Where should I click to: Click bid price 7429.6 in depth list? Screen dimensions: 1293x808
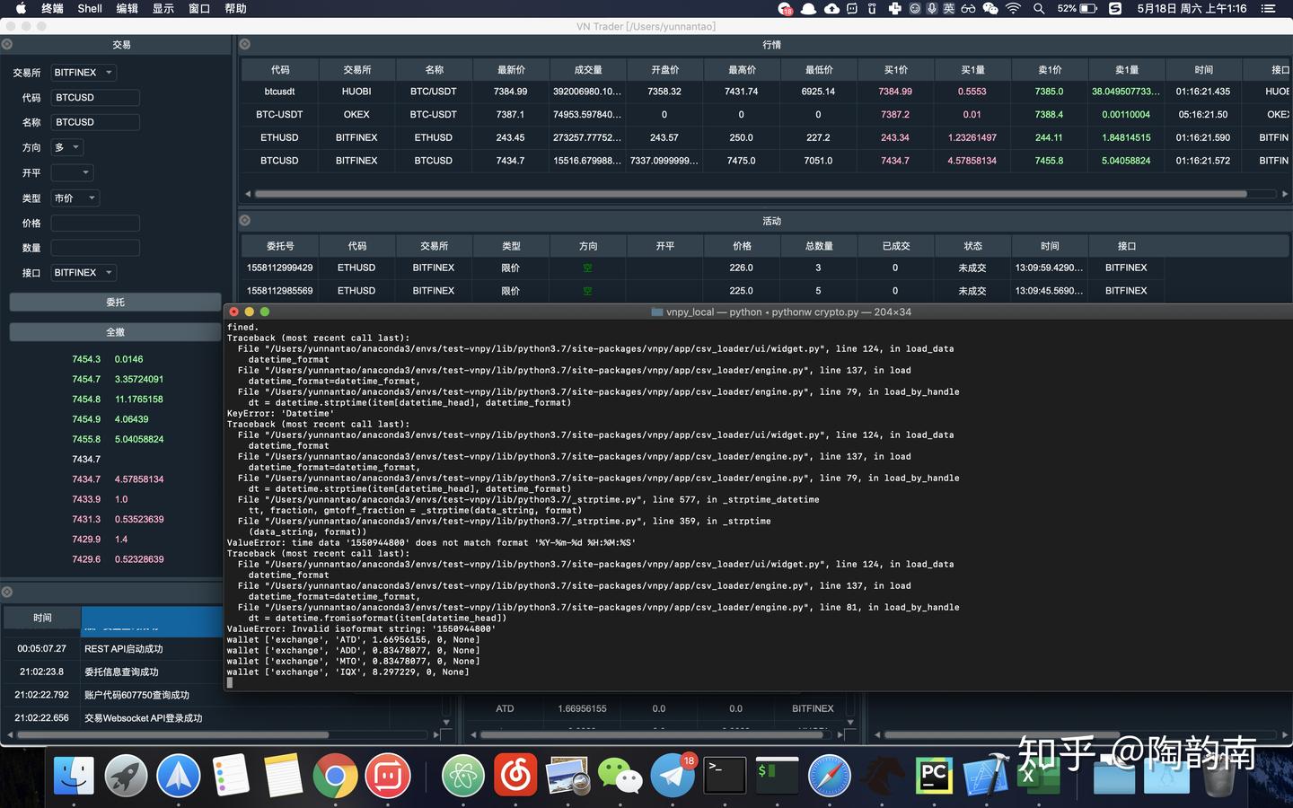click(86, 559)
